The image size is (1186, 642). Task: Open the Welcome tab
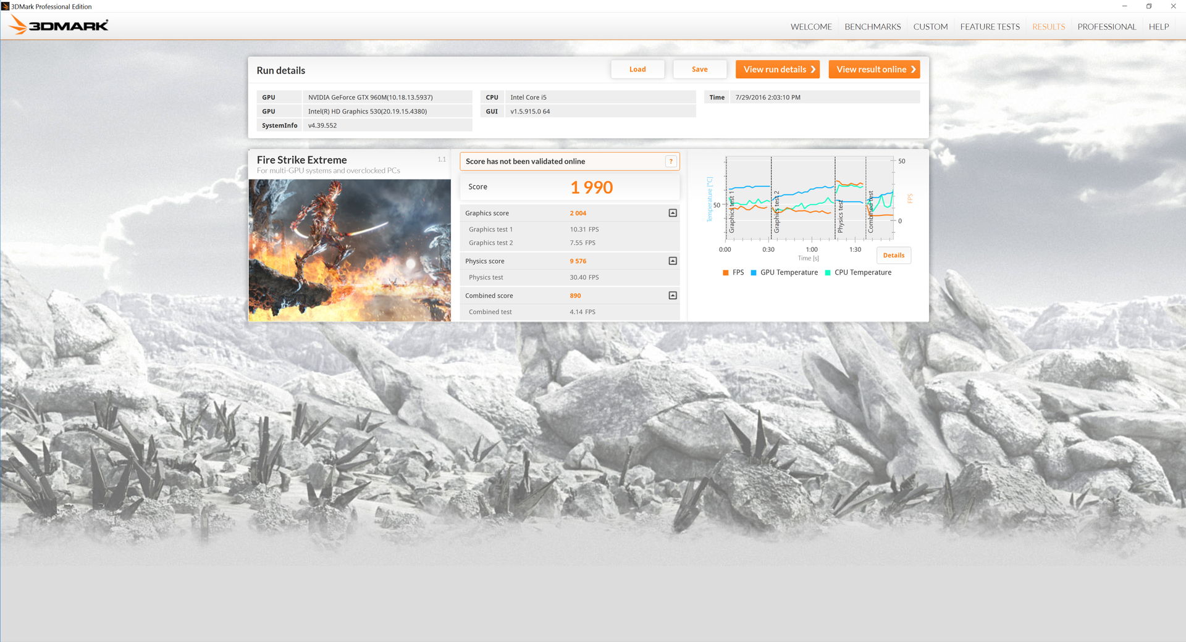coord(811,27)
